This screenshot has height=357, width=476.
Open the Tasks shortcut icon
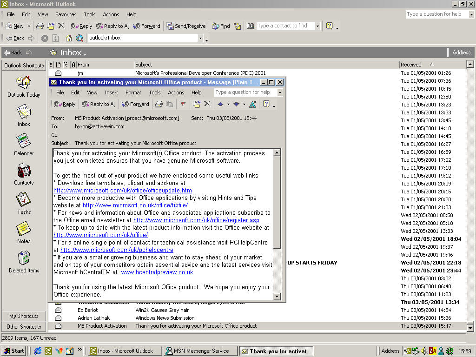click(x=24, y=200)
